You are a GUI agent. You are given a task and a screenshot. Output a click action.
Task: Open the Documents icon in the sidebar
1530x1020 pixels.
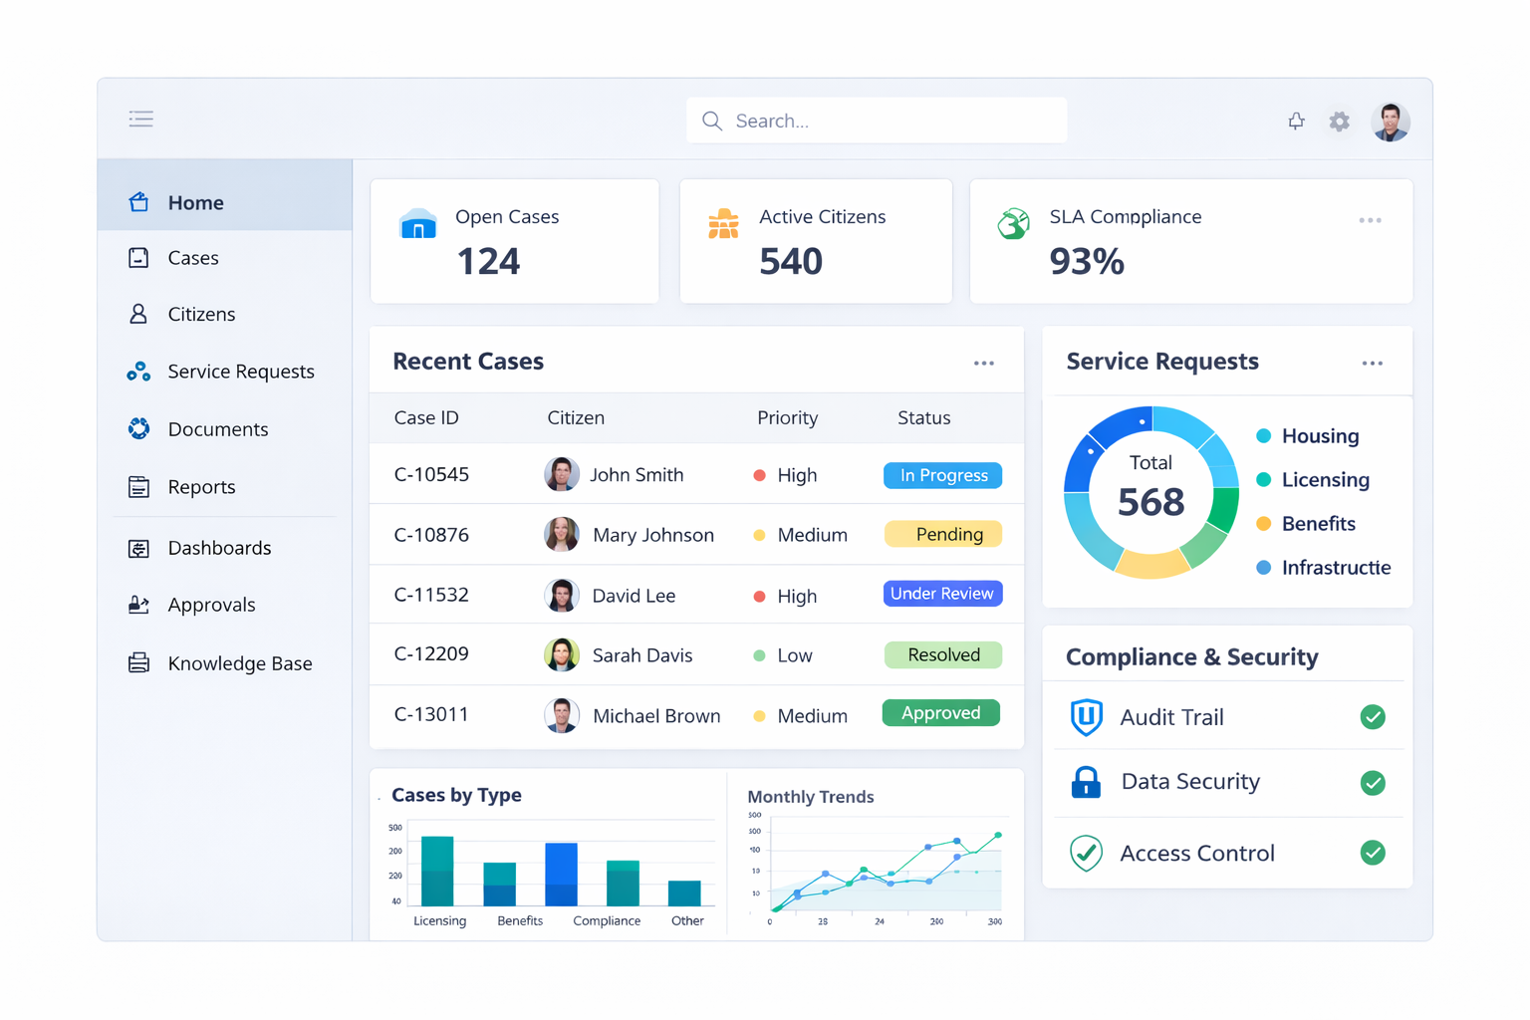point(139,428)
